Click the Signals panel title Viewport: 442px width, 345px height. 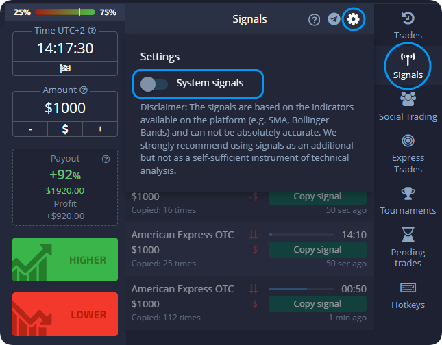click(x=249, y=19)
